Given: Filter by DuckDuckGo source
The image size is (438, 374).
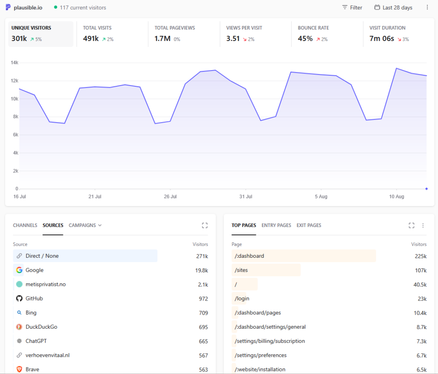Looking at the screenshot, I should (x=41, y=327).
